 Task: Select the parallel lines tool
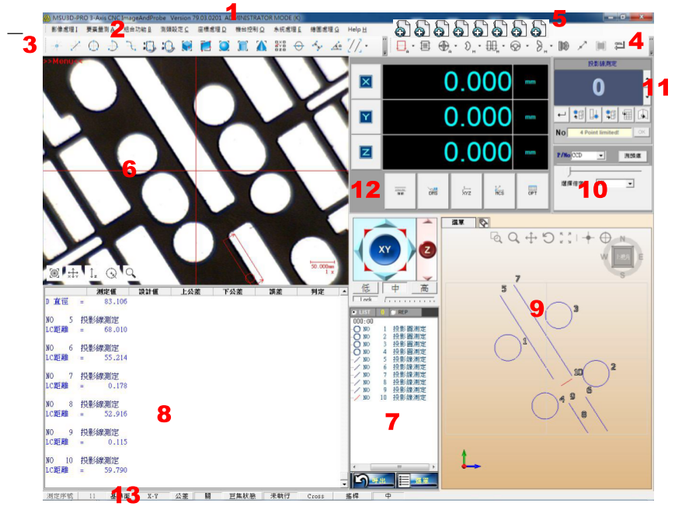pos(355,46)
